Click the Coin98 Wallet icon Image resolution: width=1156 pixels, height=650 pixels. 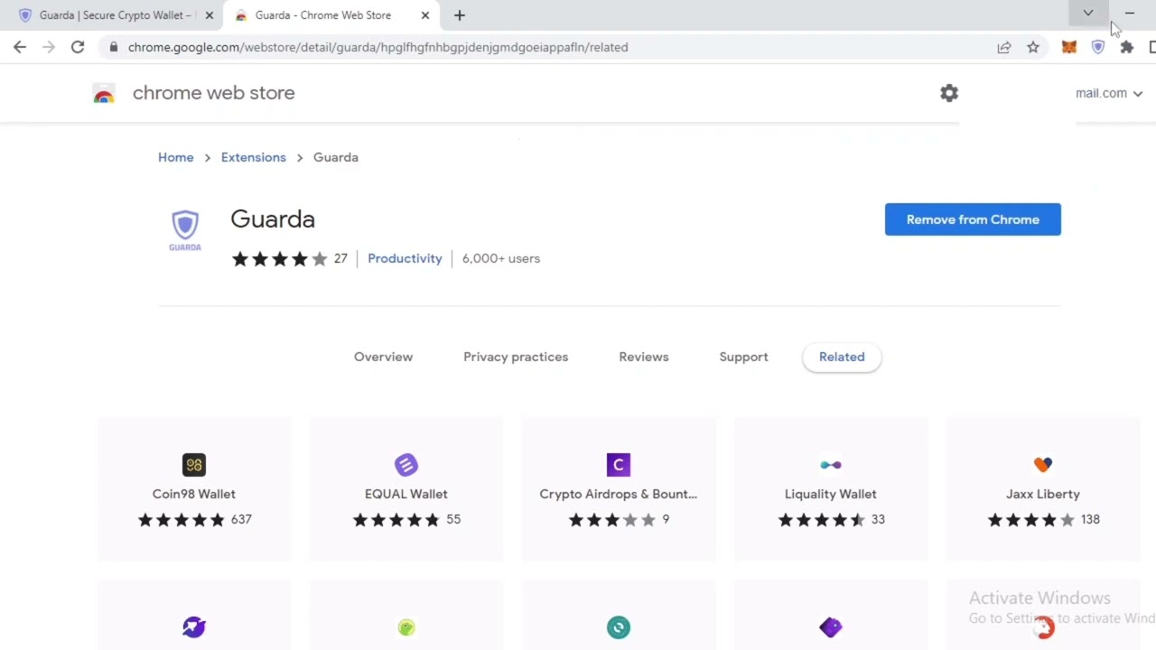(x=194, y=465)
